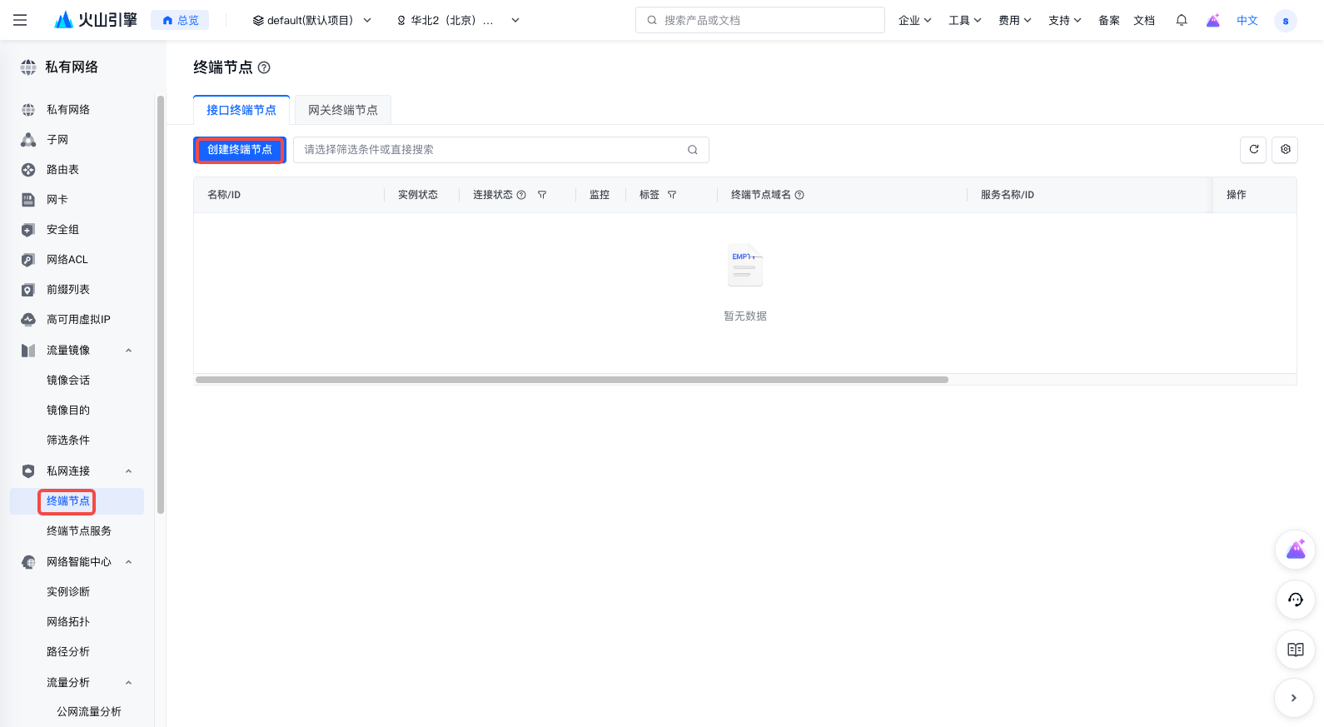
Task: Open 筛选条件 in sidebar
Action: [68, 441]
